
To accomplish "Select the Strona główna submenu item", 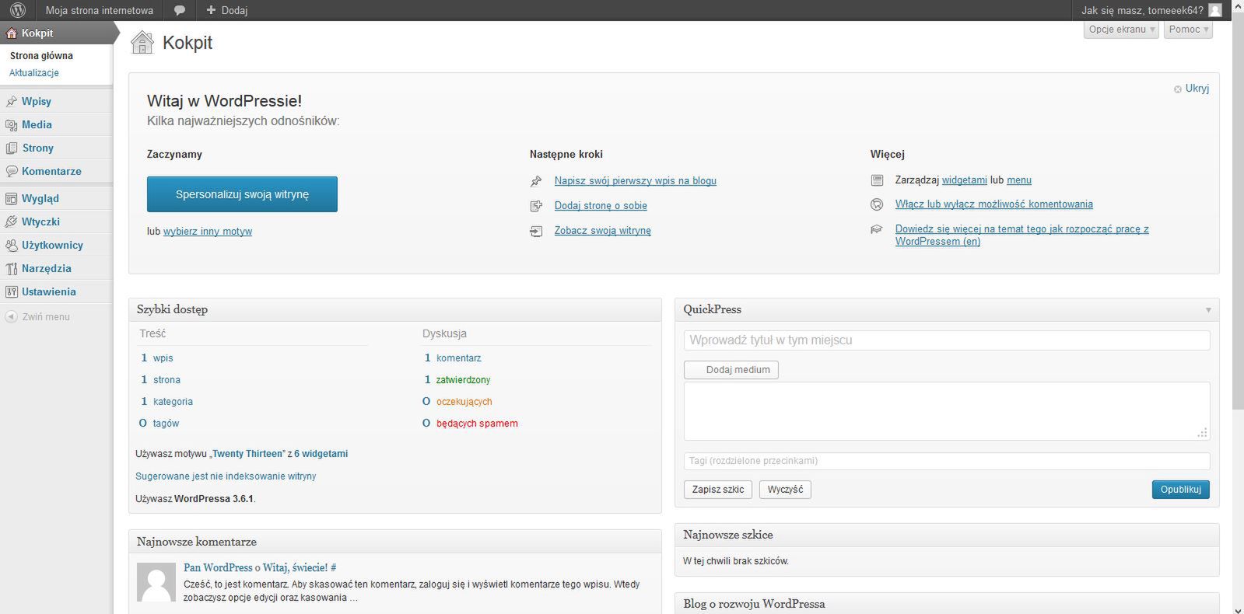I will [x=41, y=56].
